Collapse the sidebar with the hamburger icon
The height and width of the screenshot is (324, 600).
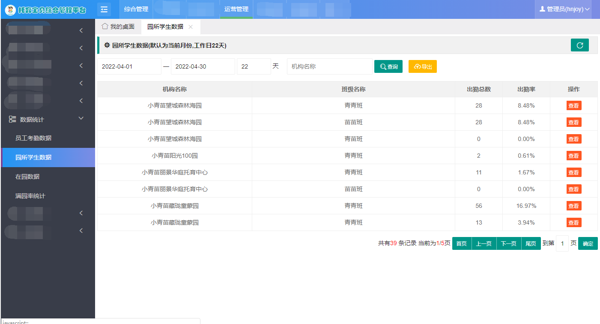(104, 9)
